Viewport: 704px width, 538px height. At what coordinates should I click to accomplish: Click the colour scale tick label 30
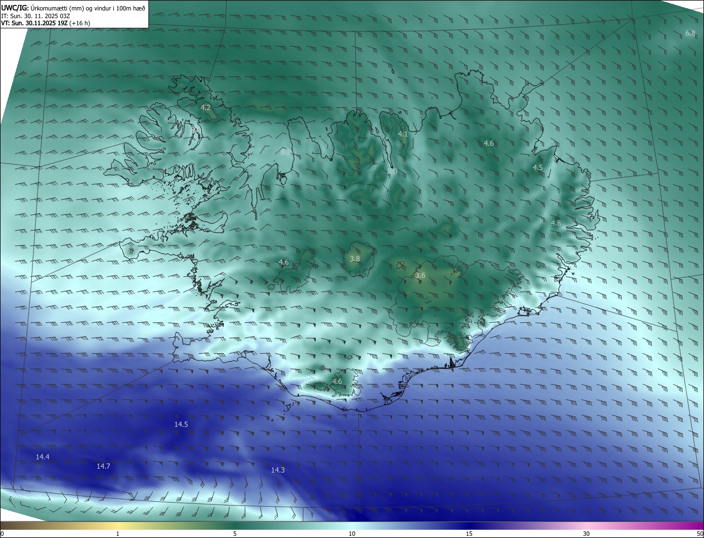tap(586, 534)
